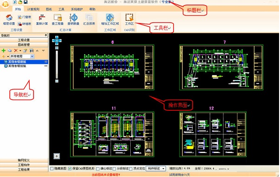Open the 系统维护 ribbon tab
This screenshot has width=280, height=177.
77,9
